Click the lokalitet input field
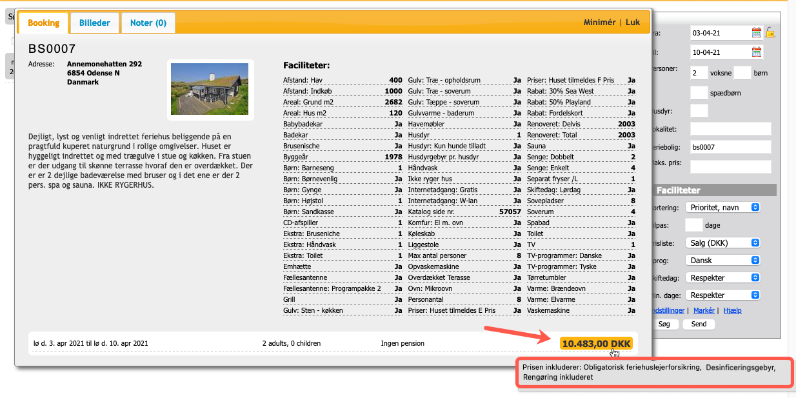Viewport: 796px width, 398px height. [731, 129]
